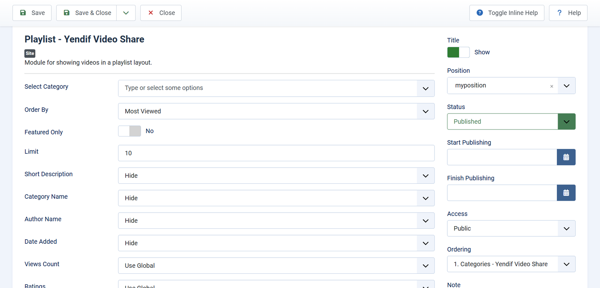Image resolution: width=600 pixels, height=288 pixels.
Task: Toggle the Featured Only switch
Action: pos(129,131)
